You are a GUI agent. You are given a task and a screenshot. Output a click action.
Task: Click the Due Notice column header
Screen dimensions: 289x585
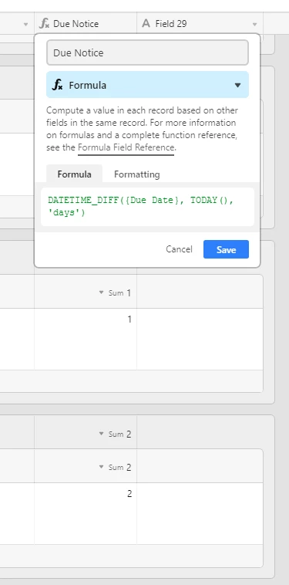tap(86, 23)
